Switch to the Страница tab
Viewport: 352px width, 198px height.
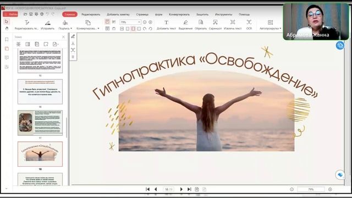coord(142,14)
